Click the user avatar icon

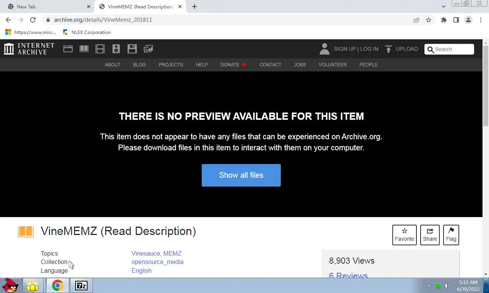[324, 49]
